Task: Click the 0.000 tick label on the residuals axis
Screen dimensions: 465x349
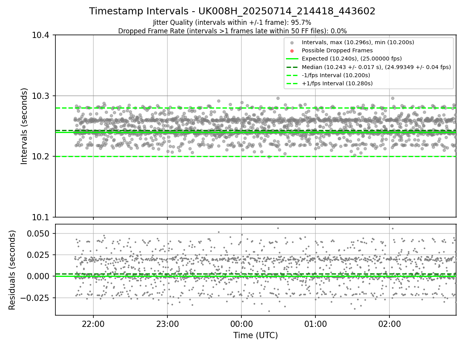Action: coord(38,276)
